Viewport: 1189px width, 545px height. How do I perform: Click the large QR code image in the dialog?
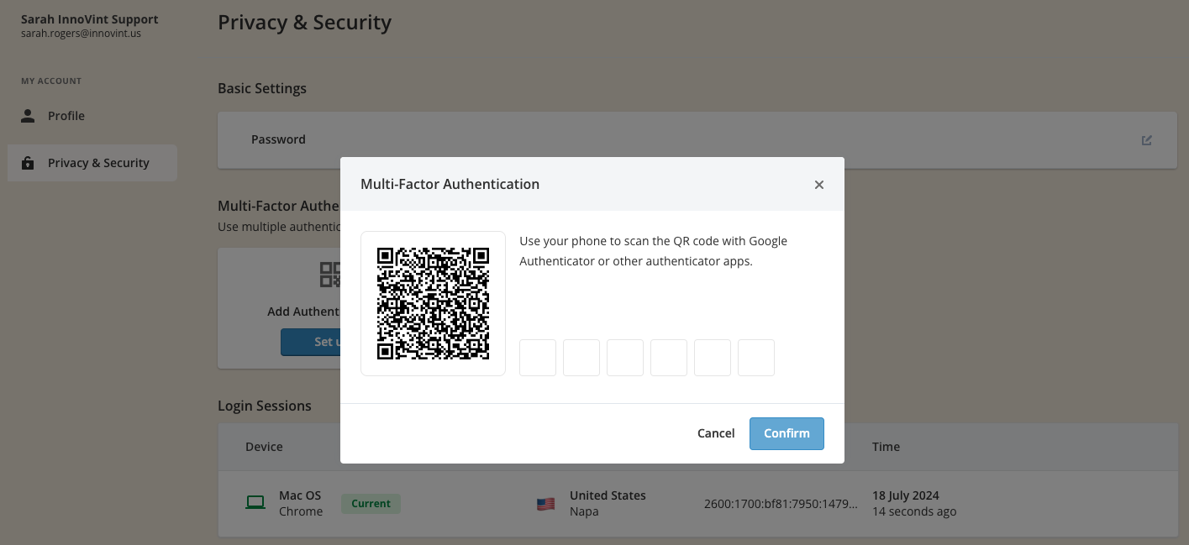coord(433,303)
